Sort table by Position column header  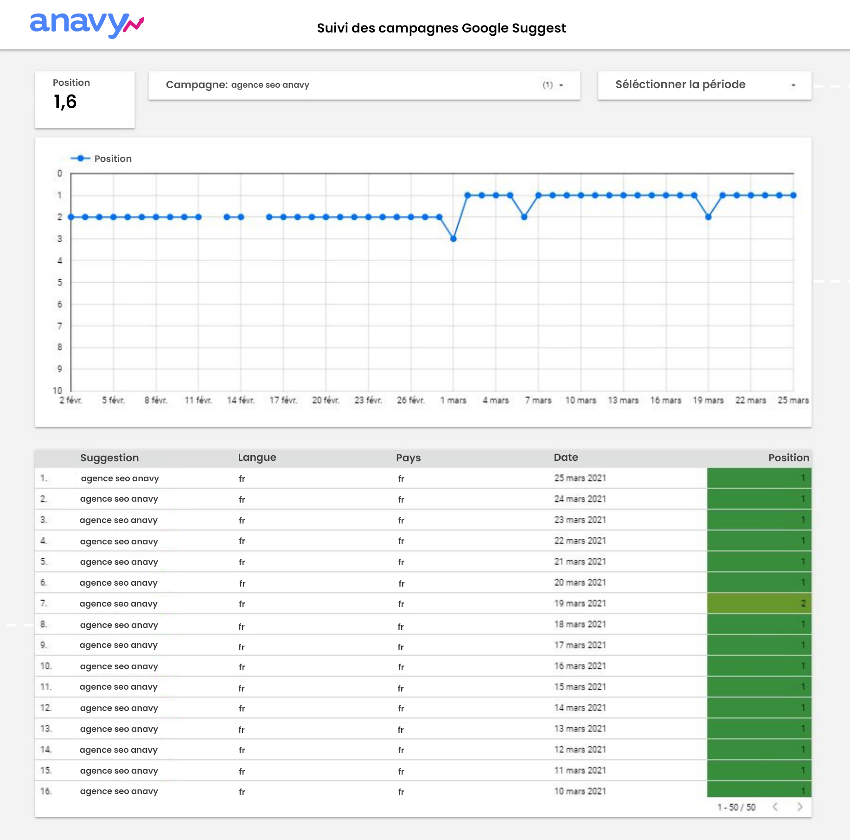pos(788,458)
